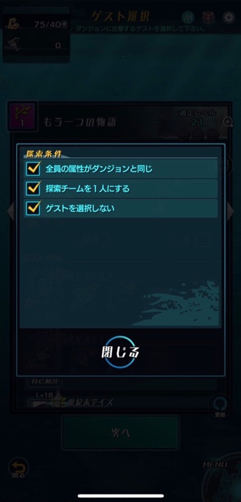Select the 世紀末デイズ guest entry

[x=90, y=402]
